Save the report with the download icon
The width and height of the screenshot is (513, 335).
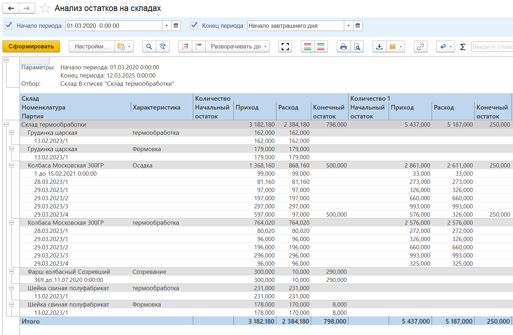point(379,47)
